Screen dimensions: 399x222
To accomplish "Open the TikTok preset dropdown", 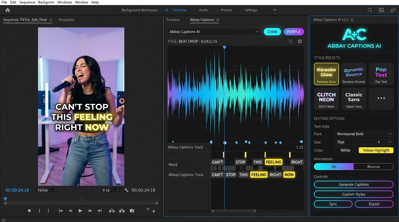I will click(47, 190).
